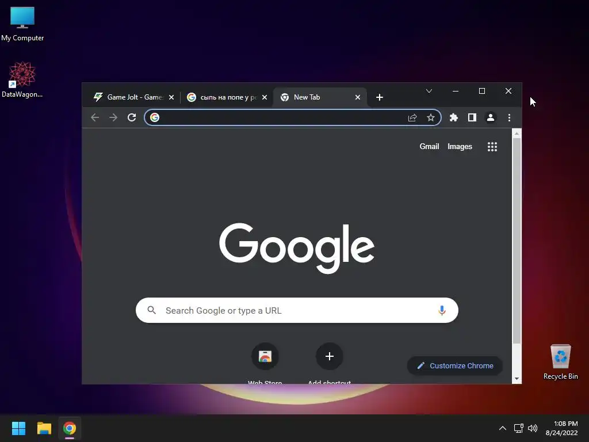
Task: Click the Chrome taskbar icon
Action: pyautogui.click(x=70, y=428)
